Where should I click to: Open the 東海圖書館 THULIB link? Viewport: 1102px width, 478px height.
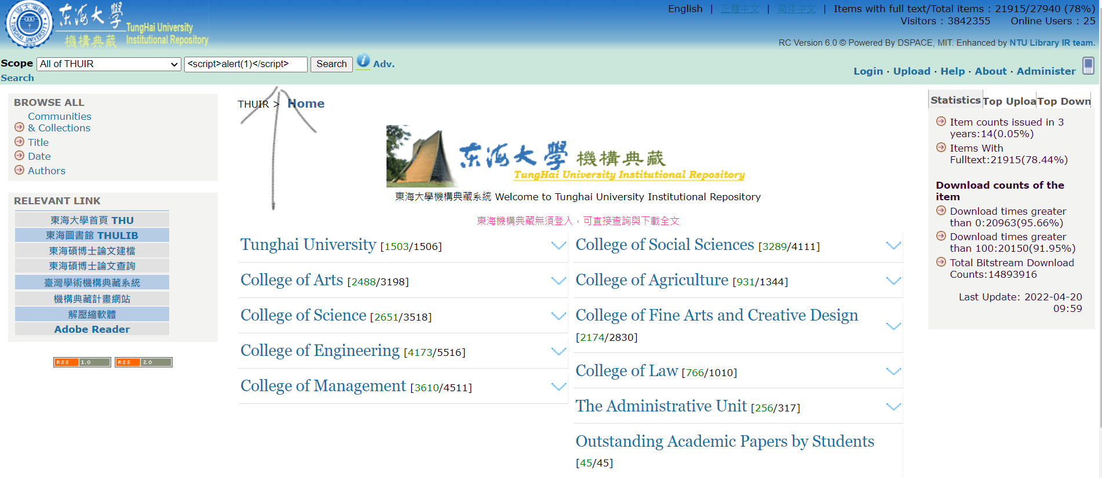point(92,235)
